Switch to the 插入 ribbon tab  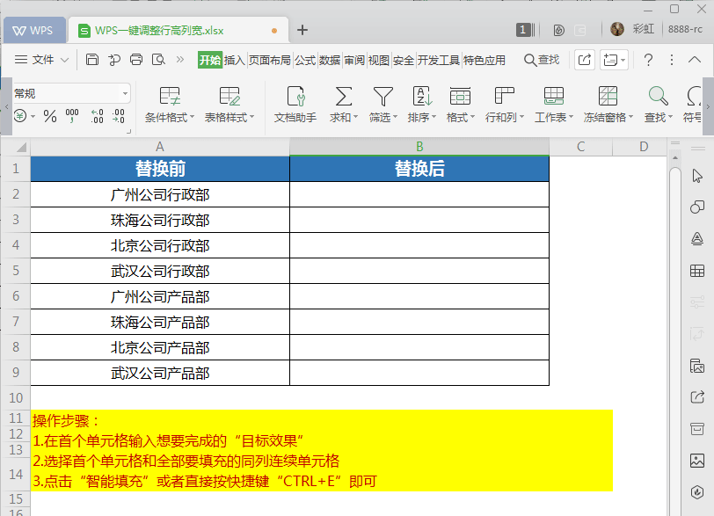235,60
